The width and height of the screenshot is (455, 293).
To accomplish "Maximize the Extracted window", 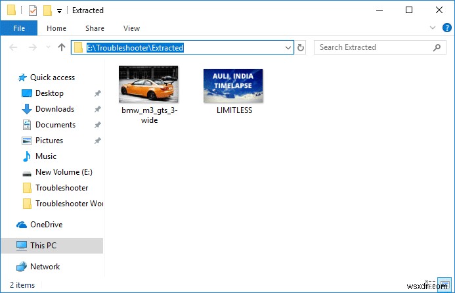I will coord(409,10).
